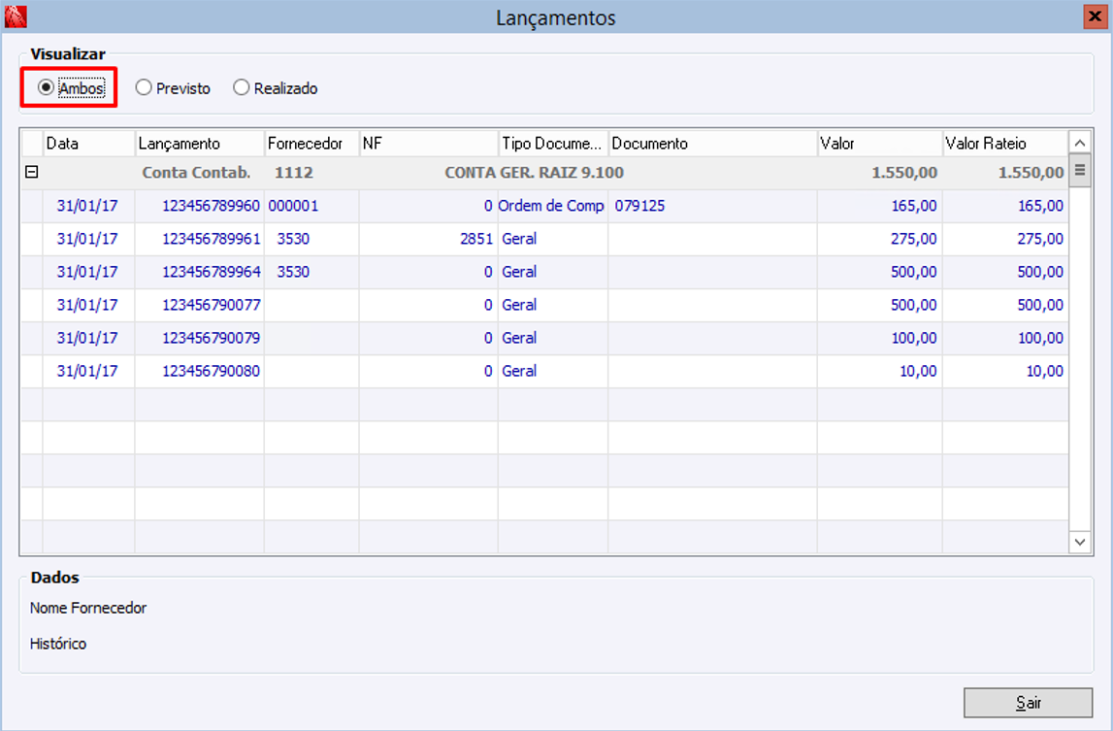Click the 10,00 Valor cell

click(879, 371)
